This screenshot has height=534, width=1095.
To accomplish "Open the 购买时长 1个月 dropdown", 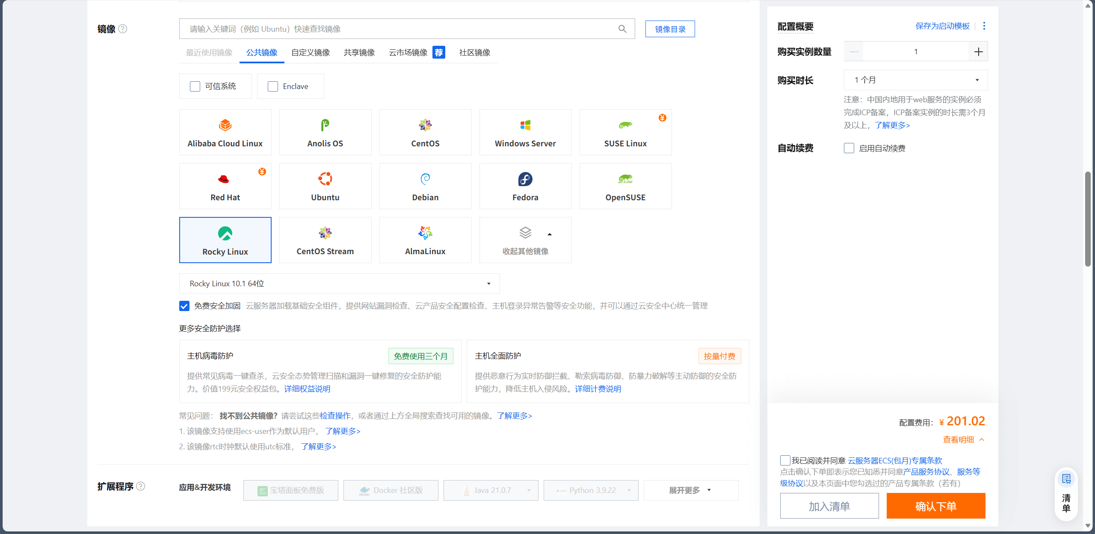I will [x=915, y=80].
